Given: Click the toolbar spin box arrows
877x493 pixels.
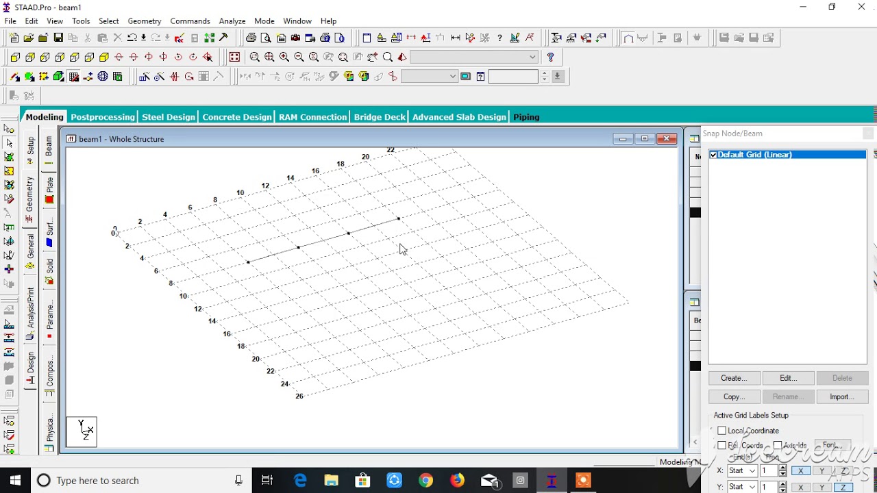Looking at the screenshot, I should [545, 77].
